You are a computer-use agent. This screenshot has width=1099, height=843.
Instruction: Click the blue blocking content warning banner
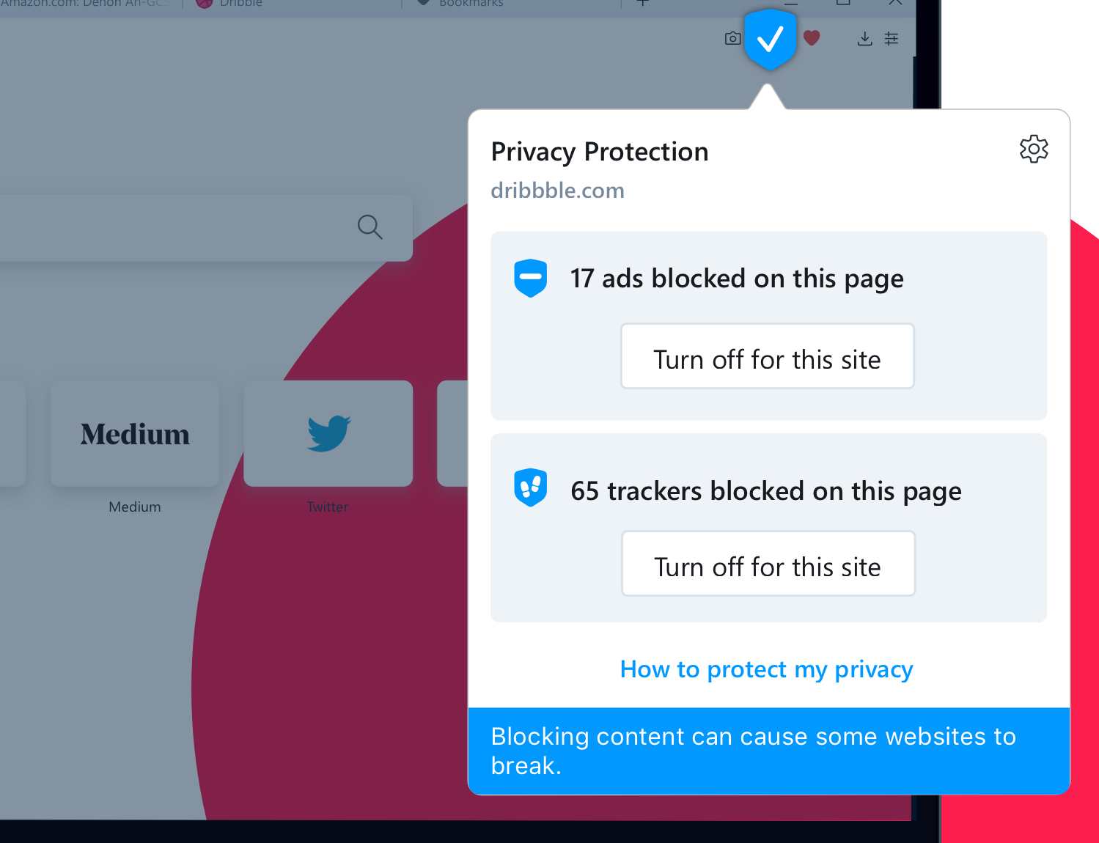click(x=769, y=751)
